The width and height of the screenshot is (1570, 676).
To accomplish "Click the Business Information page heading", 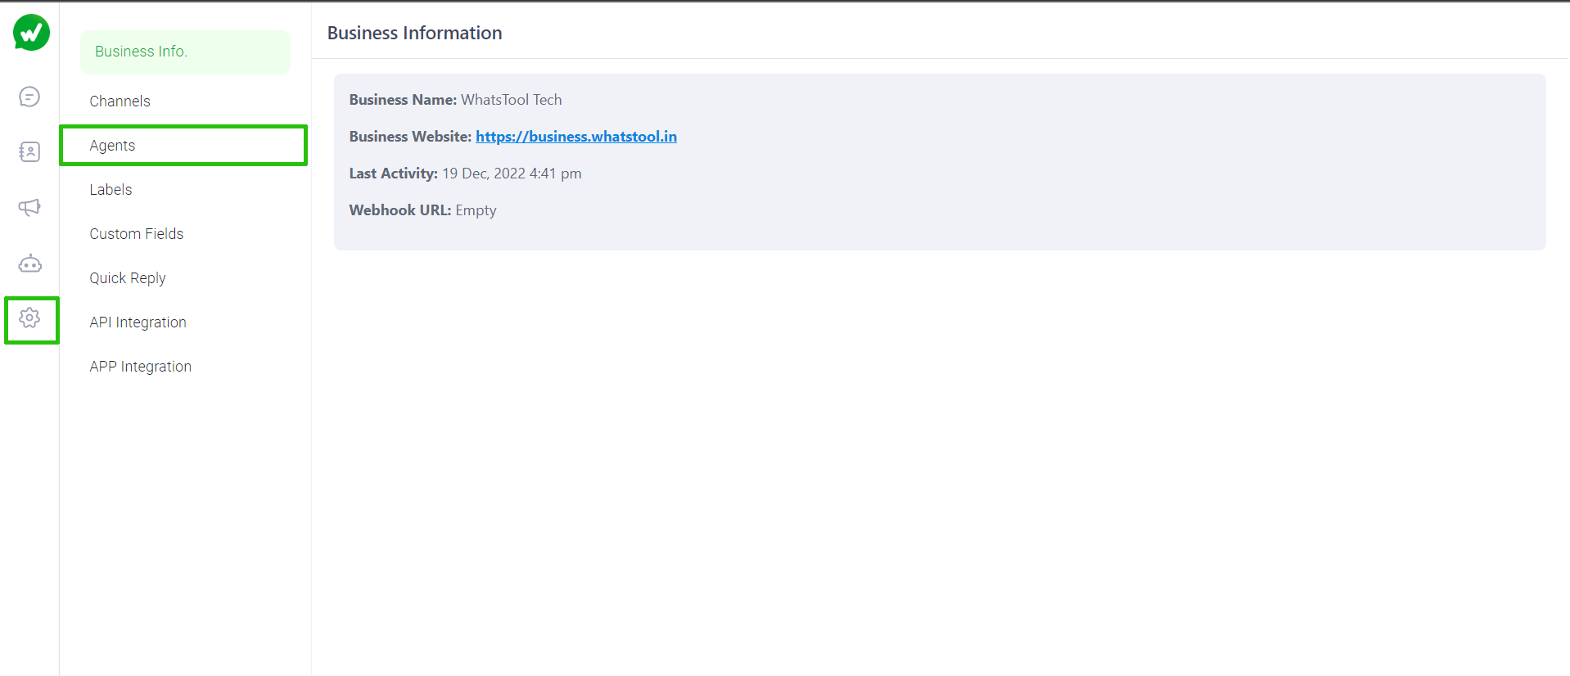I will click(x=414, y=34).
